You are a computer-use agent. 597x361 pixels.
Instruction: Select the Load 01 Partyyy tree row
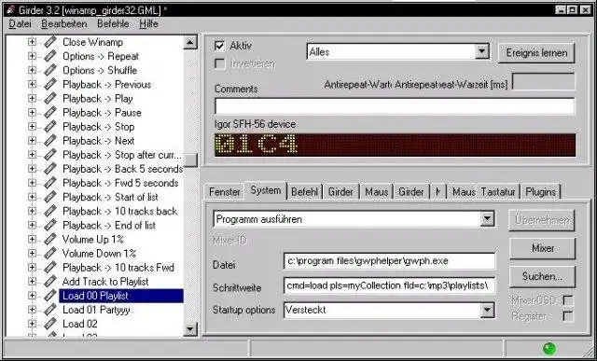96,310
